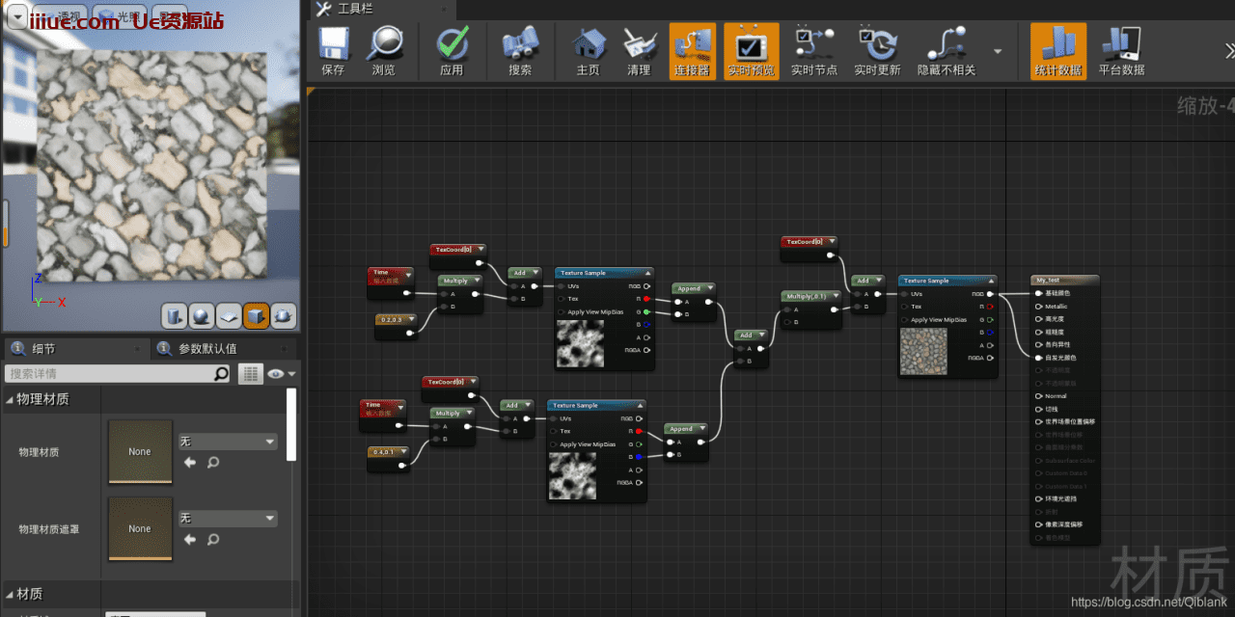Screen dimensions: 1235x617
Task: Switch to the Parameter Defaults (参数默认值) tab
Action: [x=207, y=348]
